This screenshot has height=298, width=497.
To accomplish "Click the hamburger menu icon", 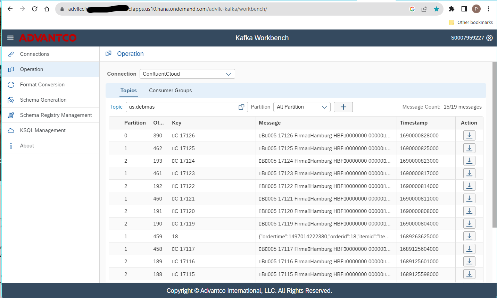I will tap(10, 38).
